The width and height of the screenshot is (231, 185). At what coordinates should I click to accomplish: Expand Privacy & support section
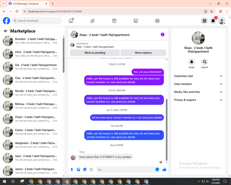pyautogui.click(x=198, y=100)
